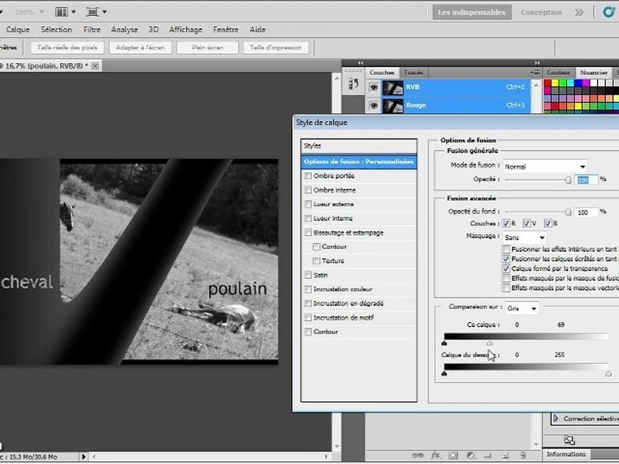619x464 pixels.
Task: Click the new group folder icon
Action: (x=487, y=455)
